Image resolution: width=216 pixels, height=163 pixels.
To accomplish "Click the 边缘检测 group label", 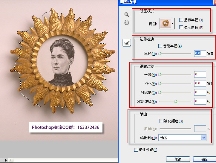I will click(x=147, y=39).
